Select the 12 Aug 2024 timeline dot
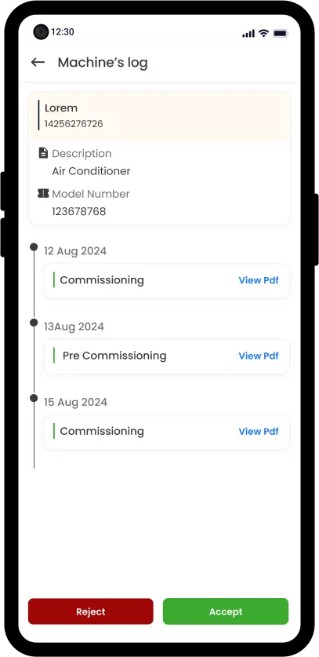The width and height of the screenshot is (319, 657). (x=34, y=246)
